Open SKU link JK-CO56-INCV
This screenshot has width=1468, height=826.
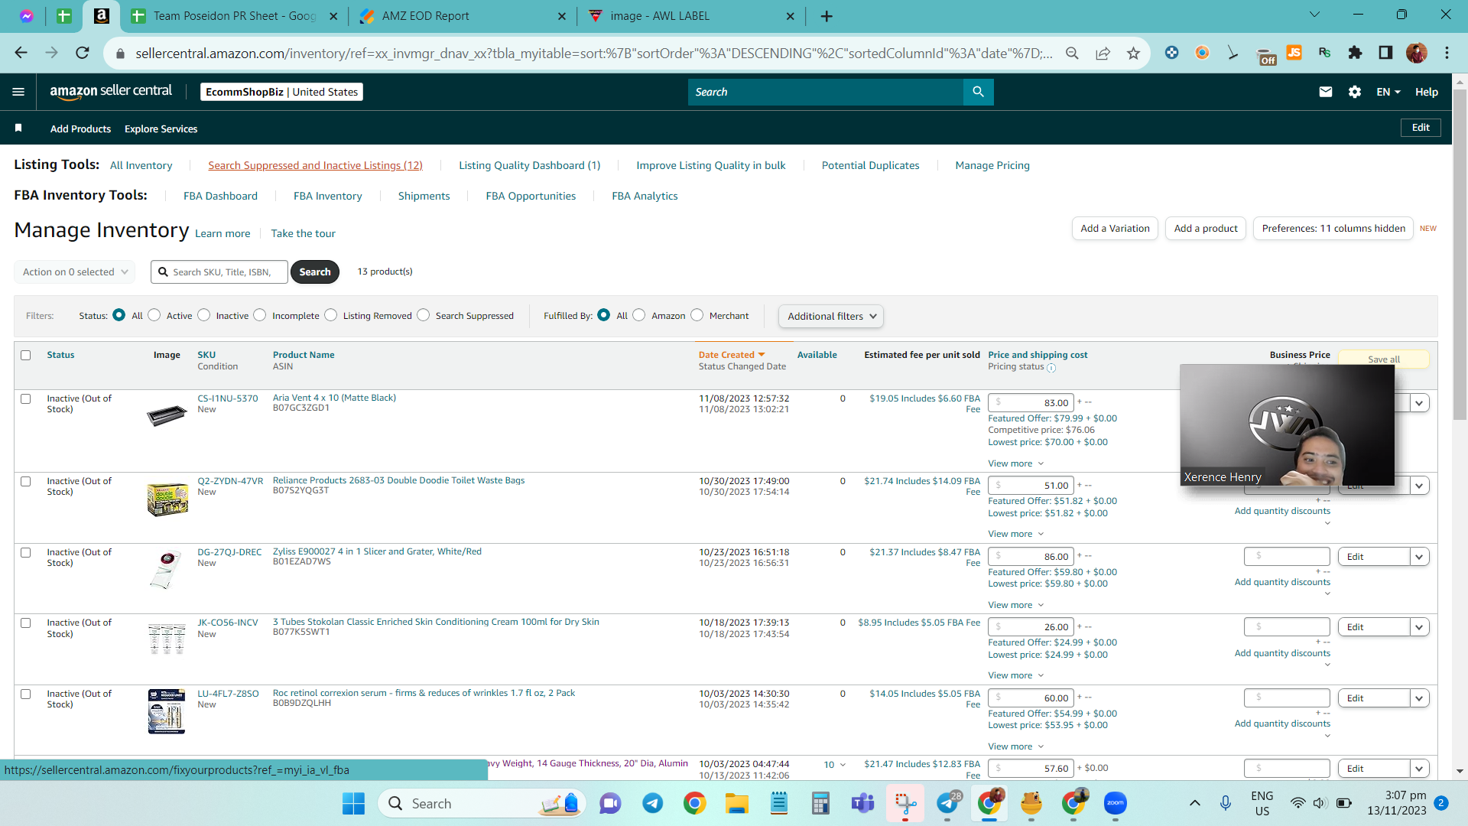tap(228, 623)
